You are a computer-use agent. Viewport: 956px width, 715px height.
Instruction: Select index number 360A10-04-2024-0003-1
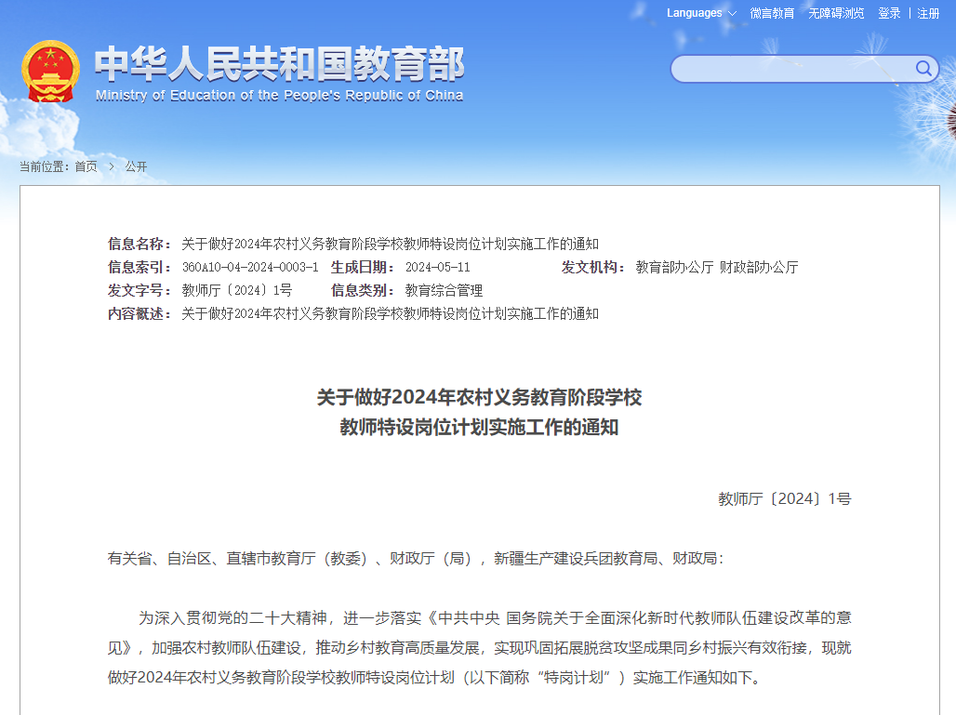coord(250,267)
